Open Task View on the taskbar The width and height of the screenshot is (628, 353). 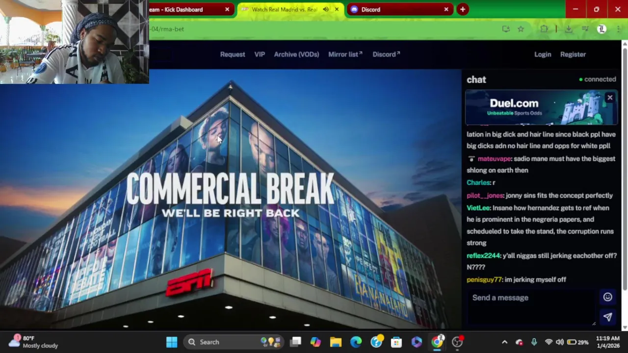[x=295, y=342]
